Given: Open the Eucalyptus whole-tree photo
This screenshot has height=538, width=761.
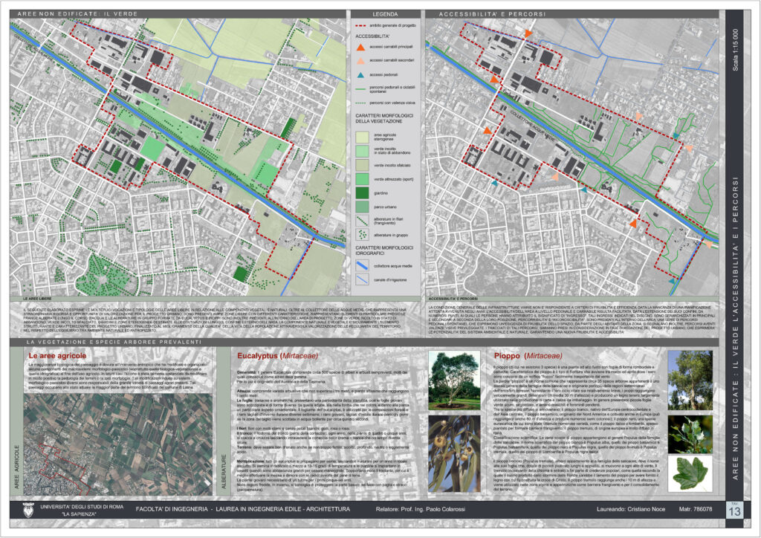Looking at the screenshot, I should (x=454, y=380).
